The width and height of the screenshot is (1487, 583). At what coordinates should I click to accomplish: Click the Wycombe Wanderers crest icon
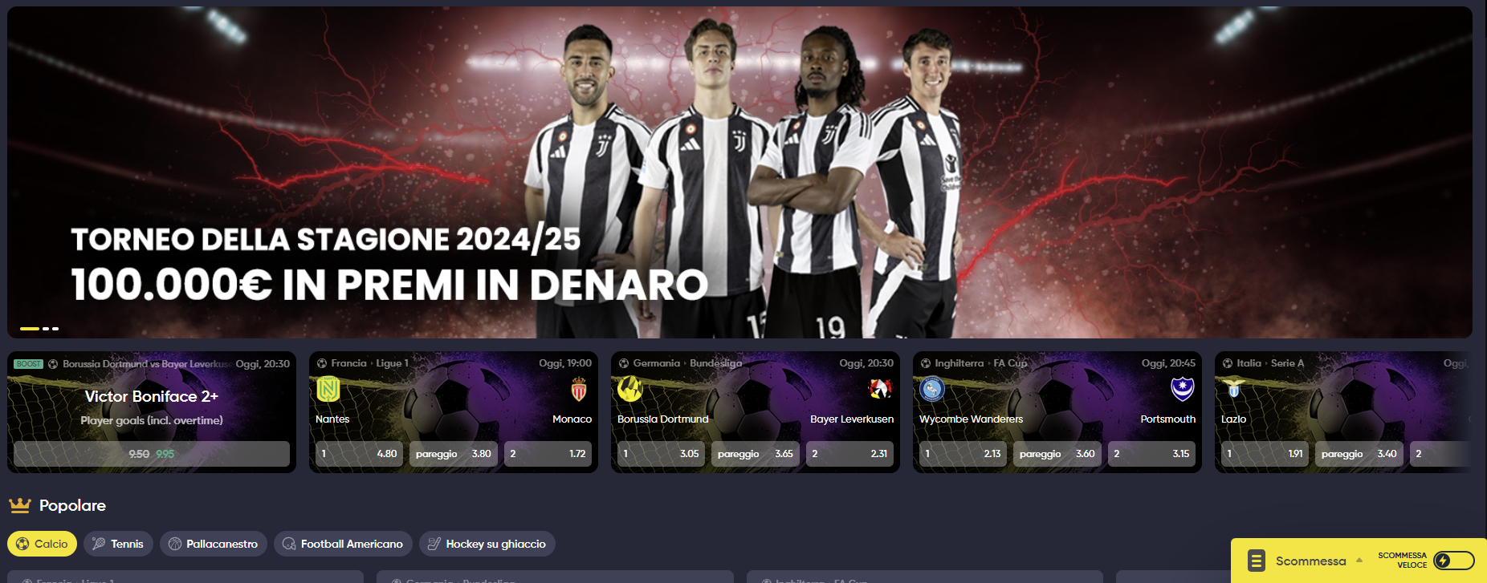[x=932, y=390]
